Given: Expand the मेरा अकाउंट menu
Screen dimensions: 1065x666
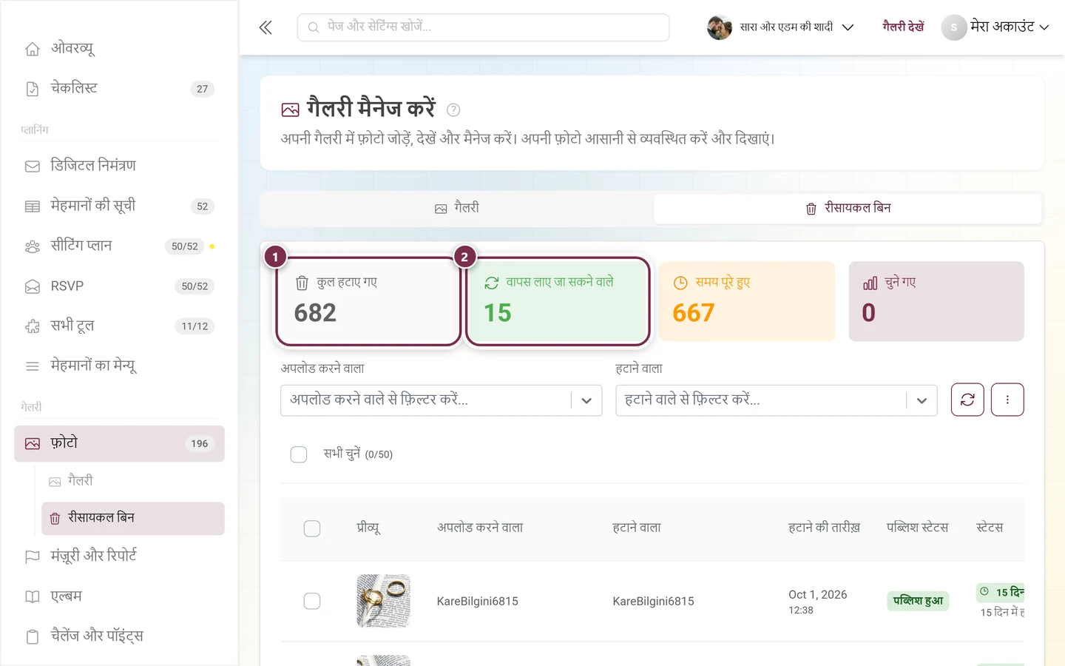Looking at the screenshot, I should [995, 27].
